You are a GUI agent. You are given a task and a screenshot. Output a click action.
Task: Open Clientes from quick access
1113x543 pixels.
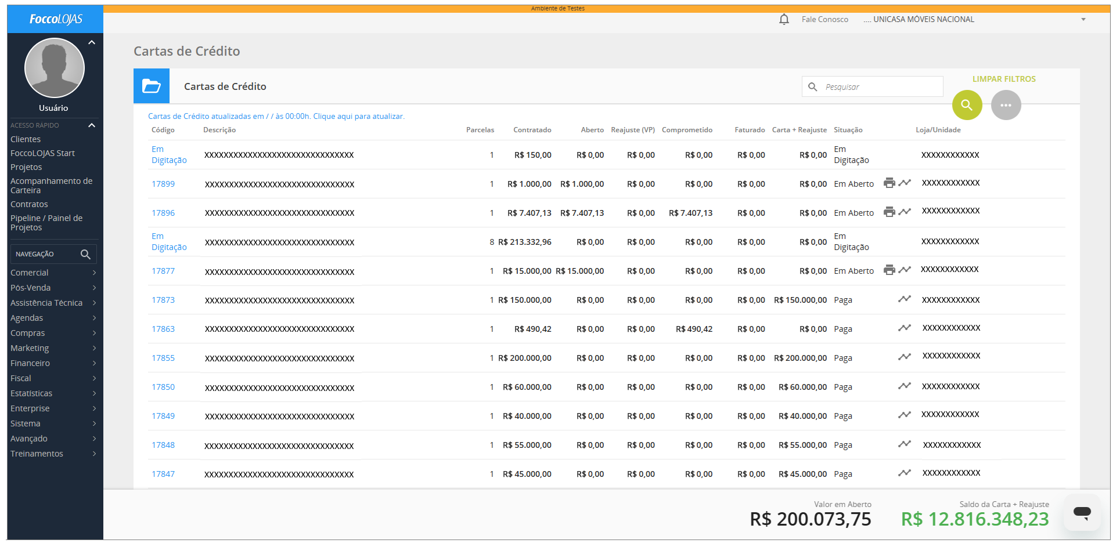(x=26, y=139)
